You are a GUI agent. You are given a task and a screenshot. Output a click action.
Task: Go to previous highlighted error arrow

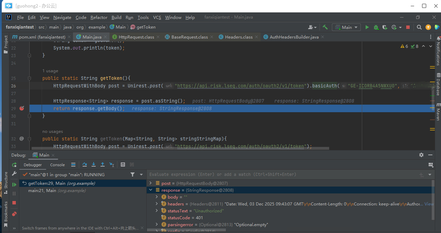coord(423,46)
